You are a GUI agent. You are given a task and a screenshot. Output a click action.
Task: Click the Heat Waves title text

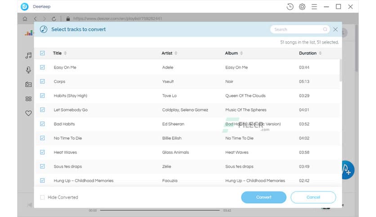pos(65,152)
